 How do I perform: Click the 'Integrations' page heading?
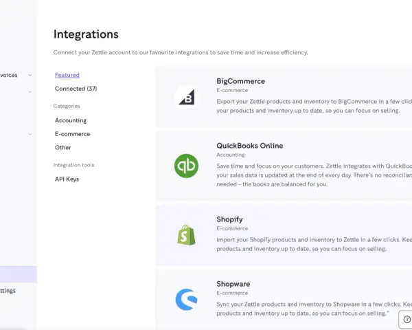[x=86, y=34]
